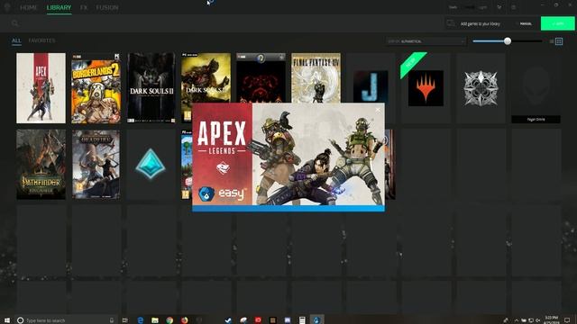Show ALL games filter
This screenshot has height=324, width=577.
[16, 40]
